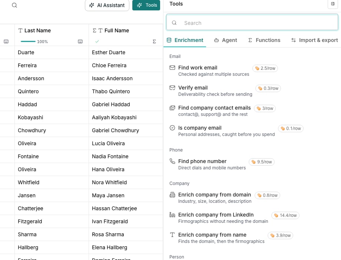Click the 0.8/row credit badge
The height and width of the screenshot is (260, 341).
coord(267,195)
